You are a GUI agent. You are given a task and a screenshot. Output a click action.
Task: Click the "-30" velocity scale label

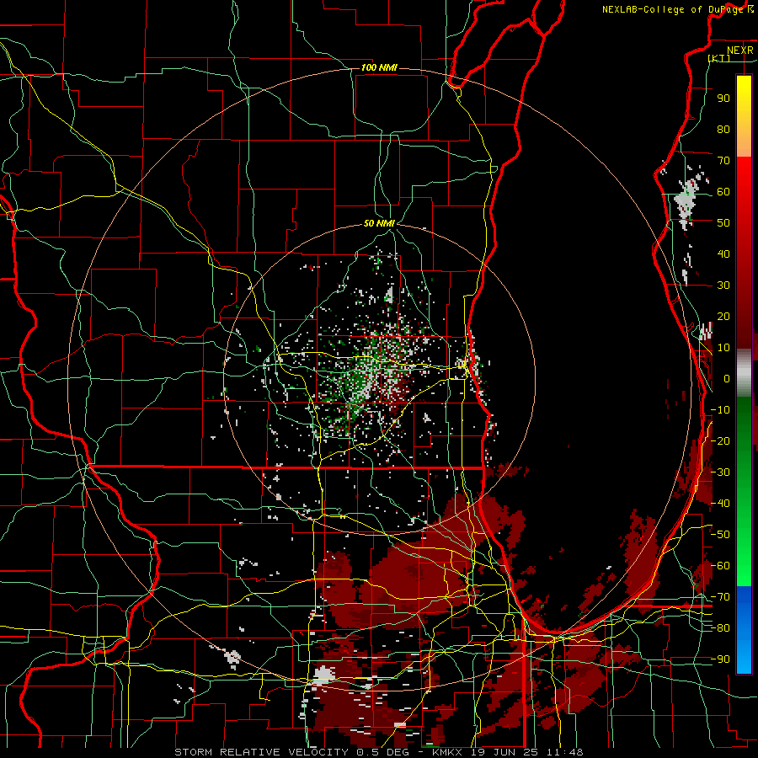720,472
